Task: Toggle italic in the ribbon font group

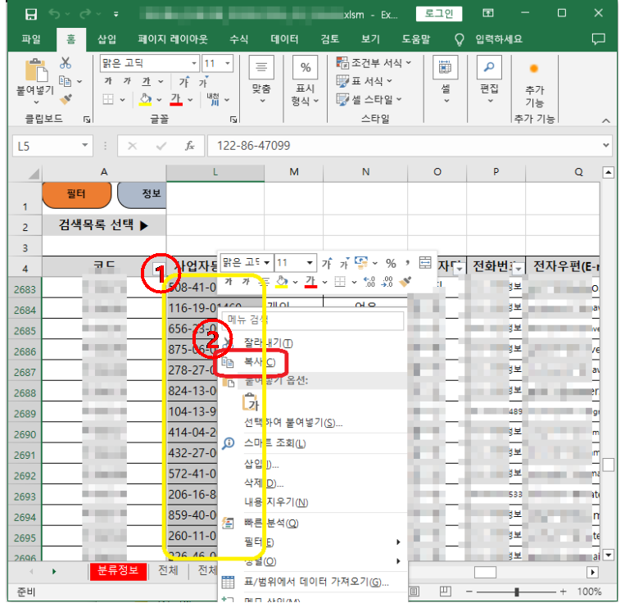Action: pos(127,81)
